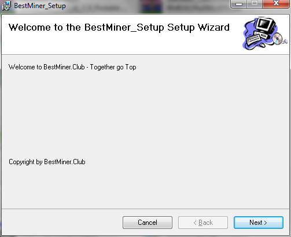The width and height of the screenshot is (291, 237).
Task: Close the BestMiner_Setup installer window
Action: coord(276,4)
